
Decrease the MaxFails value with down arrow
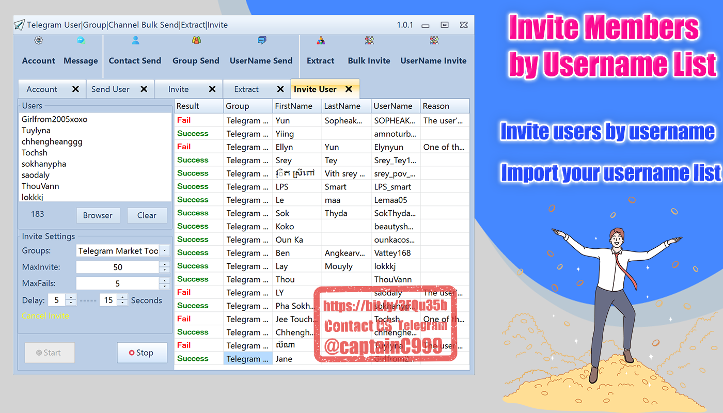pos(164,286)
